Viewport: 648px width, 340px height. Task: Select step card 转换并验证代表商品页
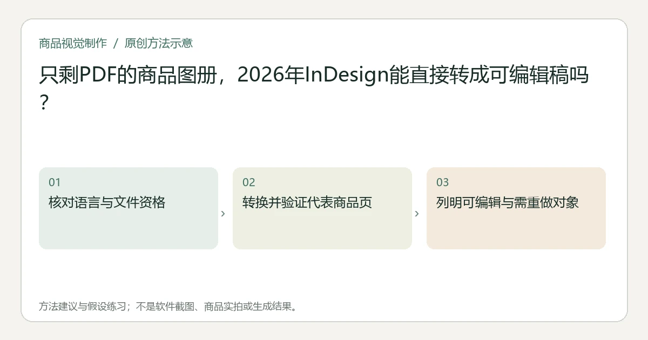click(x=322, y=208)
